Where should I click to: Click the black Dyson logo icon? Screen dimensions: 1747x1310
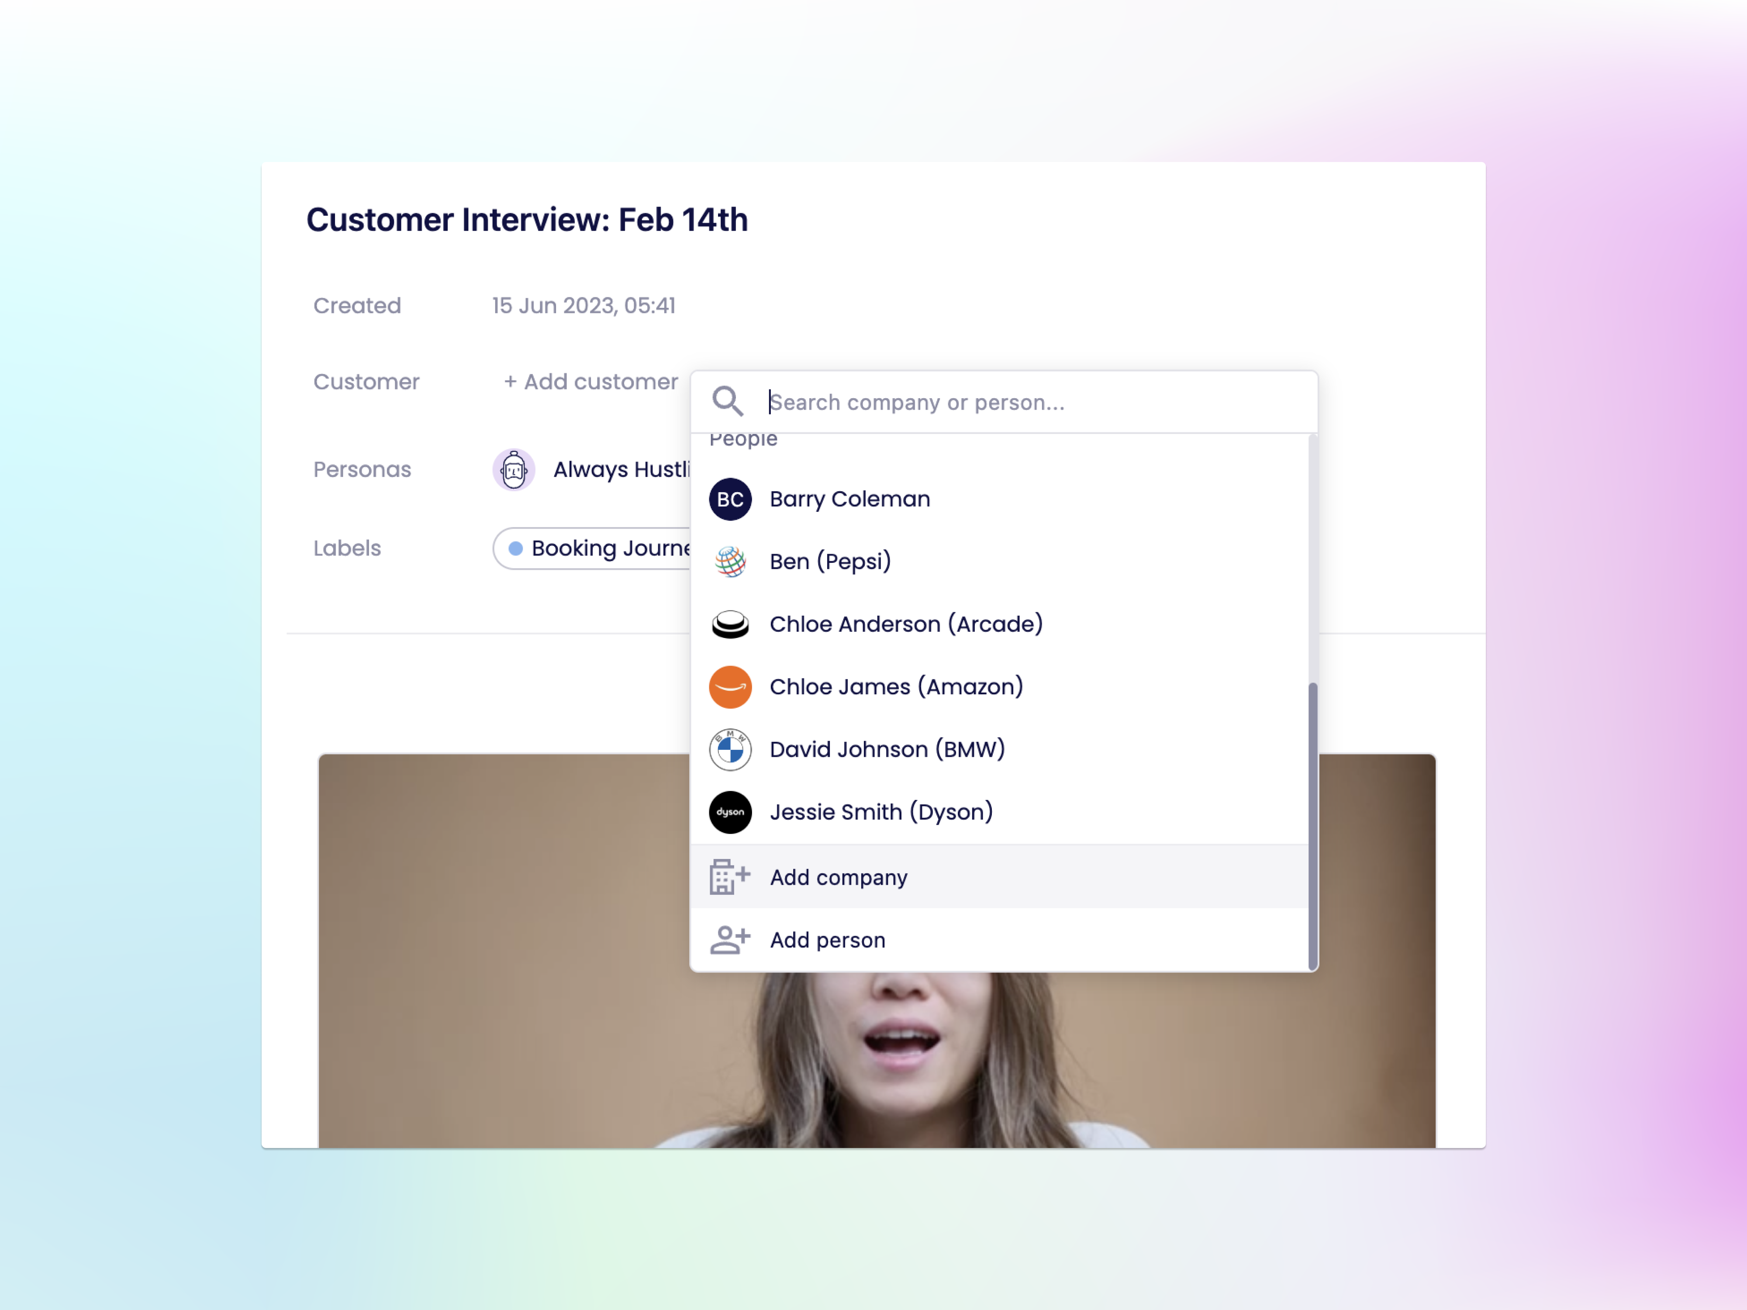pyautogui.click(x=730, y=812)
